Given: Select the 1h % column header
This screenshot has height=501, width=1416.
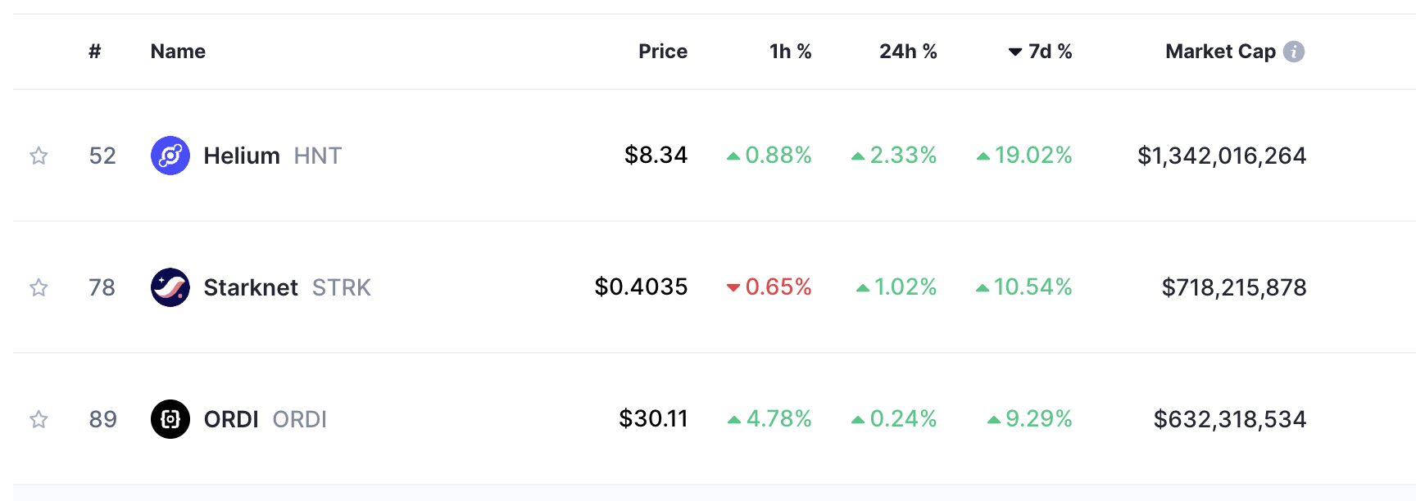Looking at the screenshot, I should [789, 51].
